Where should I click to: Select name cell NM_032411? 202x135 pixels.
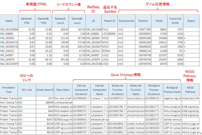click(9, 51)
